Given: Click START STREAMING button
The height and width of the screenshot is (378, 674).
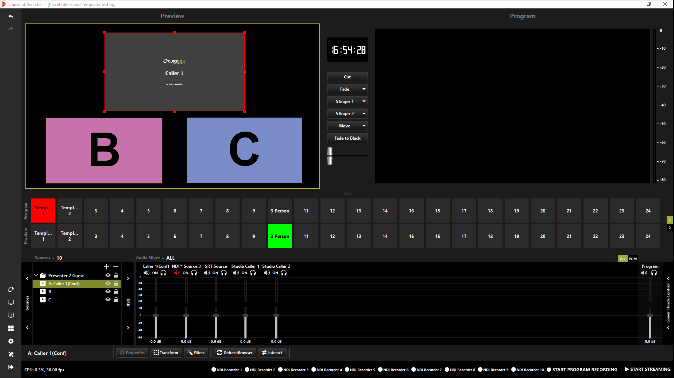Looking at the screenshot, I should 647,369.
